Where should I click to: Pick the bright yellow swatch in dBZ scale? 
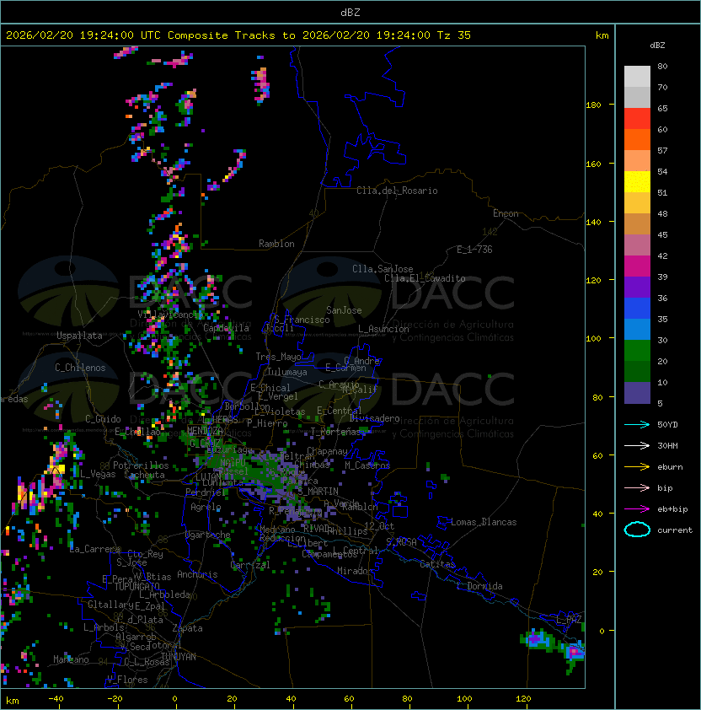tap(637, 182)
